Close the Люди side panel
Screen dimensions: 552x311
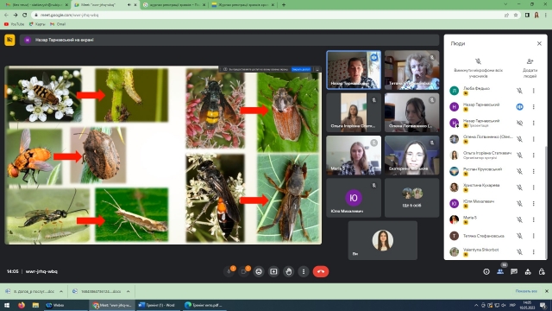pyautogui.click(x=539, y=43)
